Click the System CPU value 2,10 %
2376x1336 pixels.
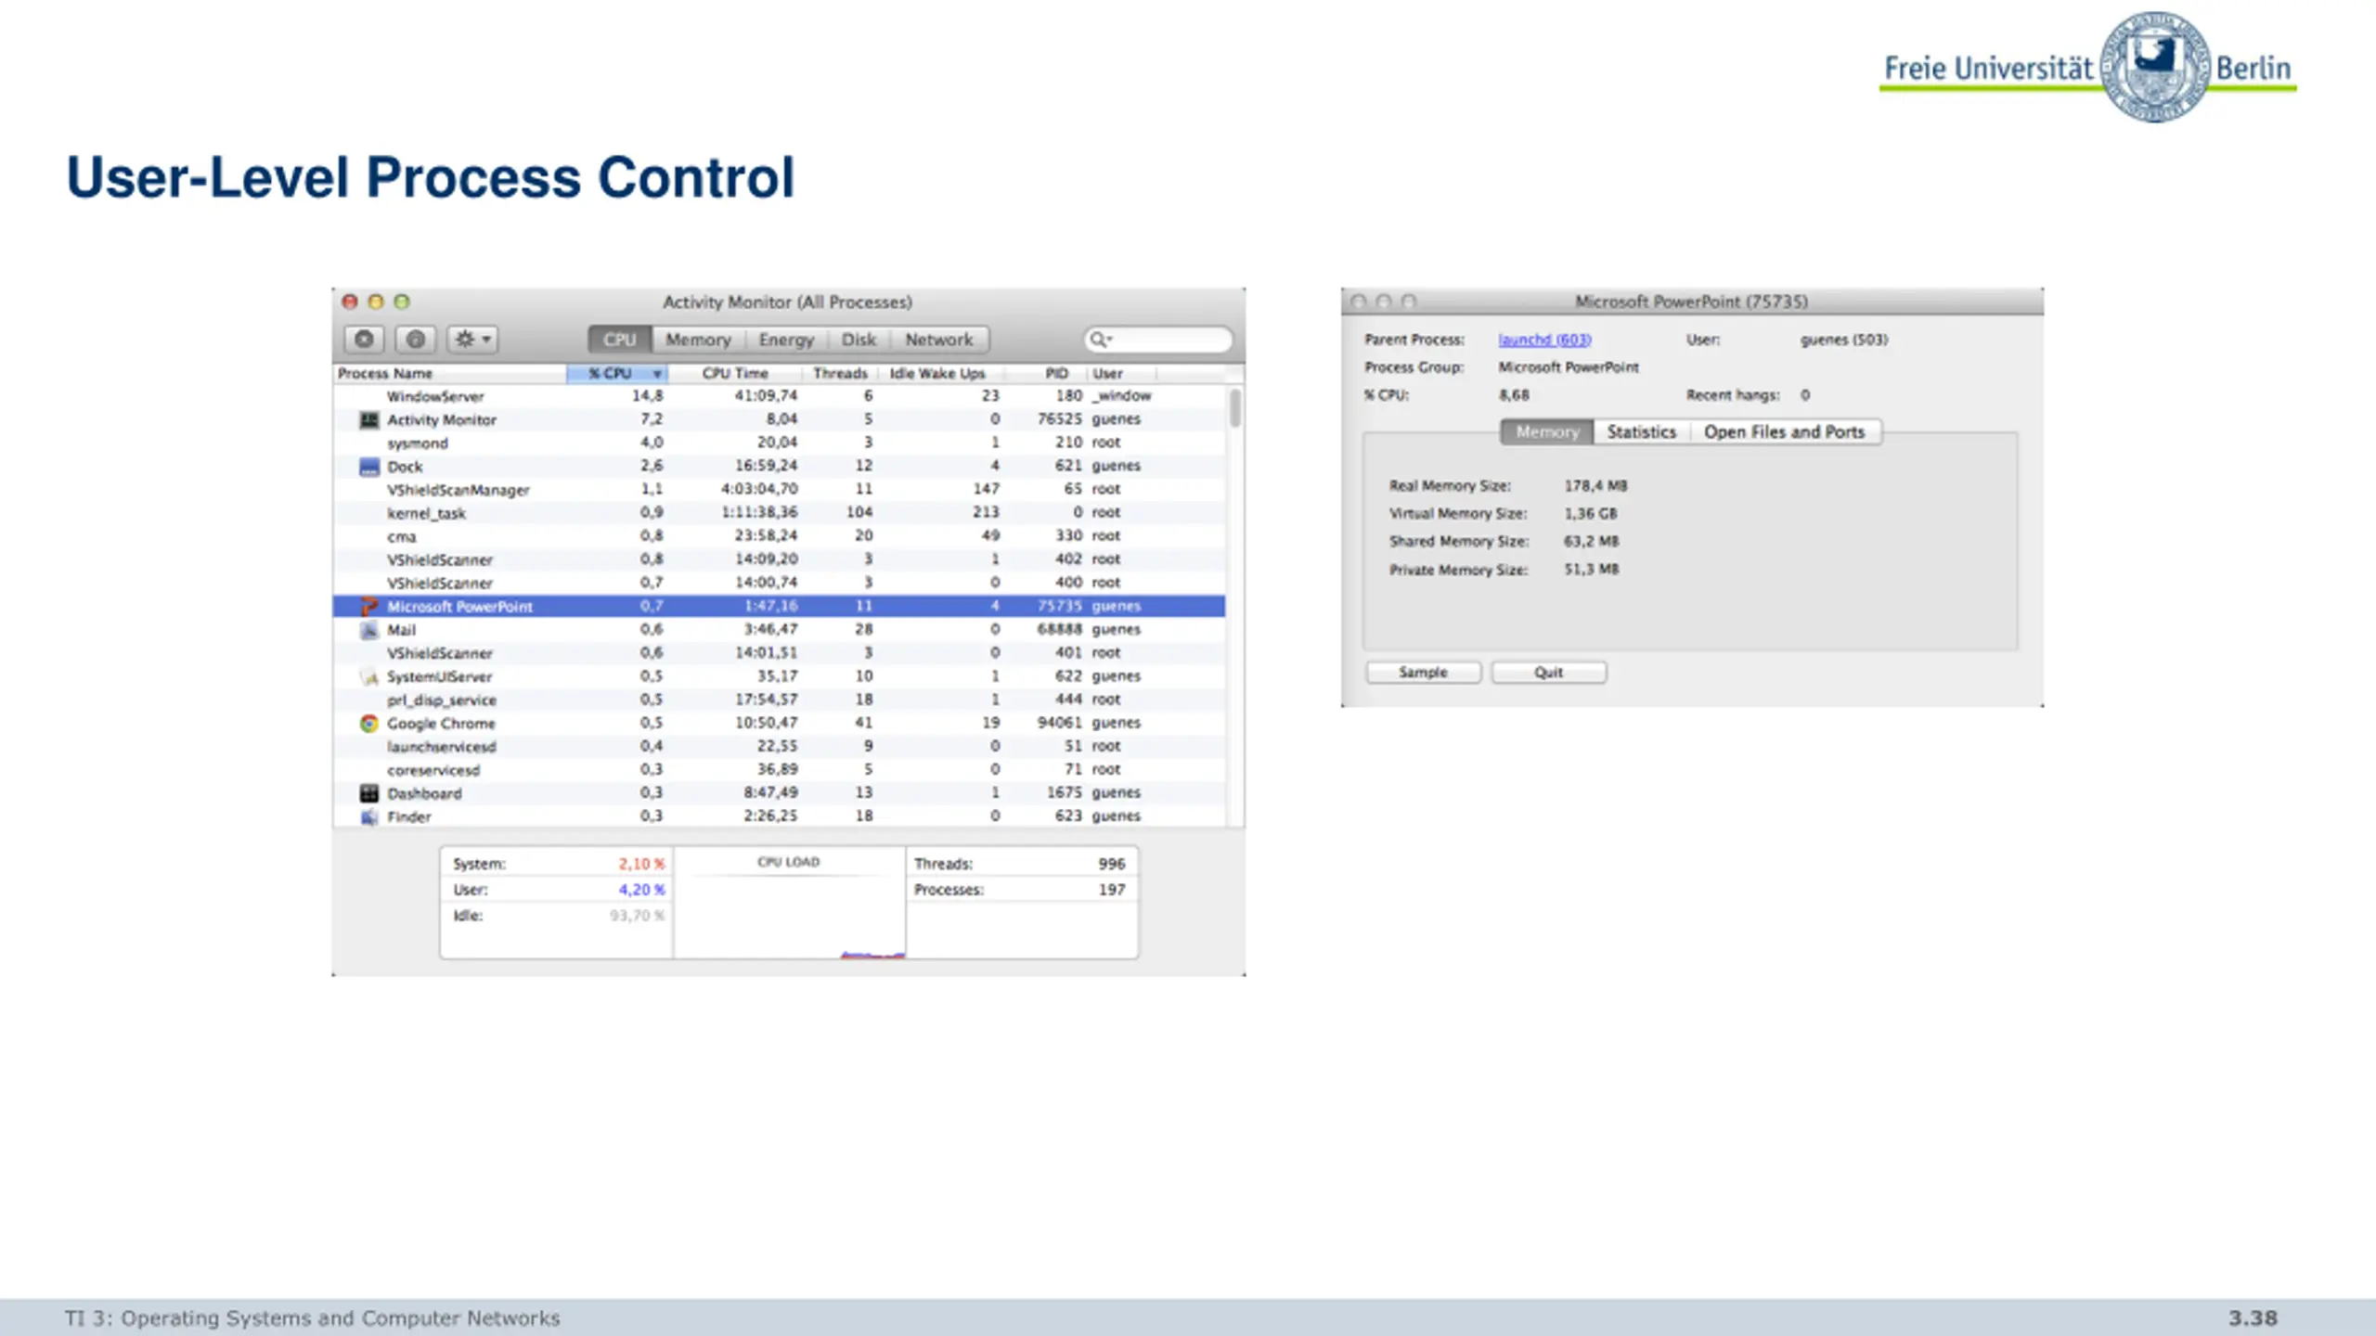pyautogui.click(x=641, y=864)
